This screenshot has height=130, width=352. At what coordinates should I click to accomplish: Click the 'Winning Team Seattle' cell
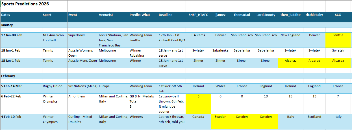click(143, 40)
